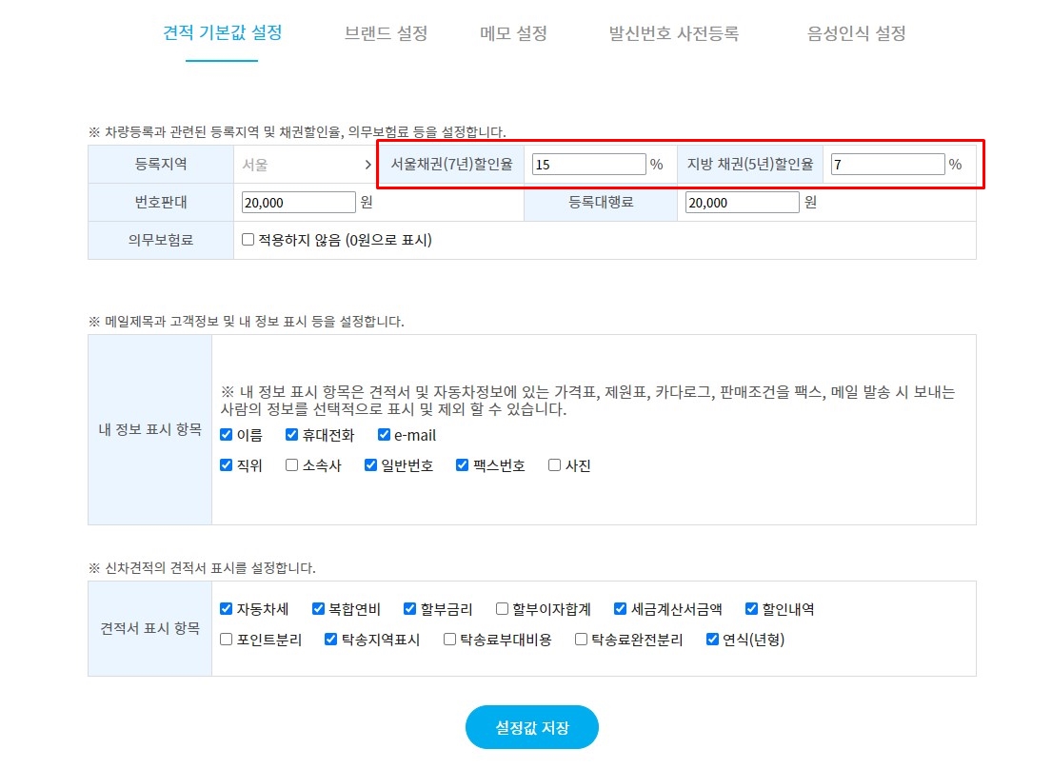
Task: Toggle the 탁송지역표시 checkbox
Action: point(330,639)
